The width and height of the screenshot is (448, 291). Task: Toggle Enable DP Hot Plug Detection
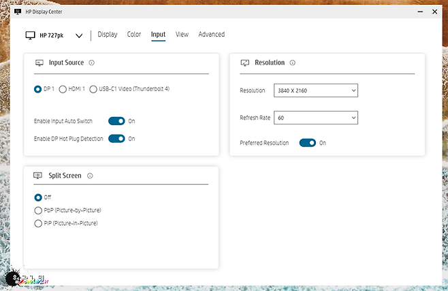[x=116, y=139]
